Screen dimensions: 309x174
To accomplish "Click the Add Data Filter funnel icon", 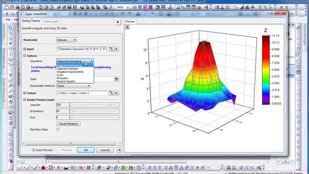I will 260,8.
